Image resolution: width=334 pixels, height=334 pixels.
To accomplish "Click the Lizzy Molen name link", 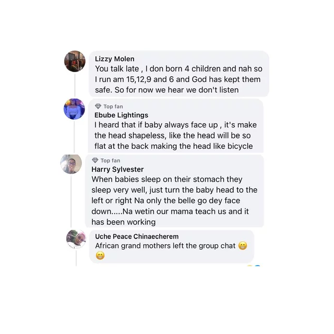I will [115, 59].
